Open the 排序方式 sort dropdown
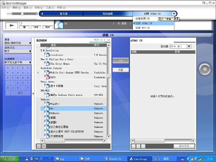Screen dimensions: 216x162 coord(18,51)
